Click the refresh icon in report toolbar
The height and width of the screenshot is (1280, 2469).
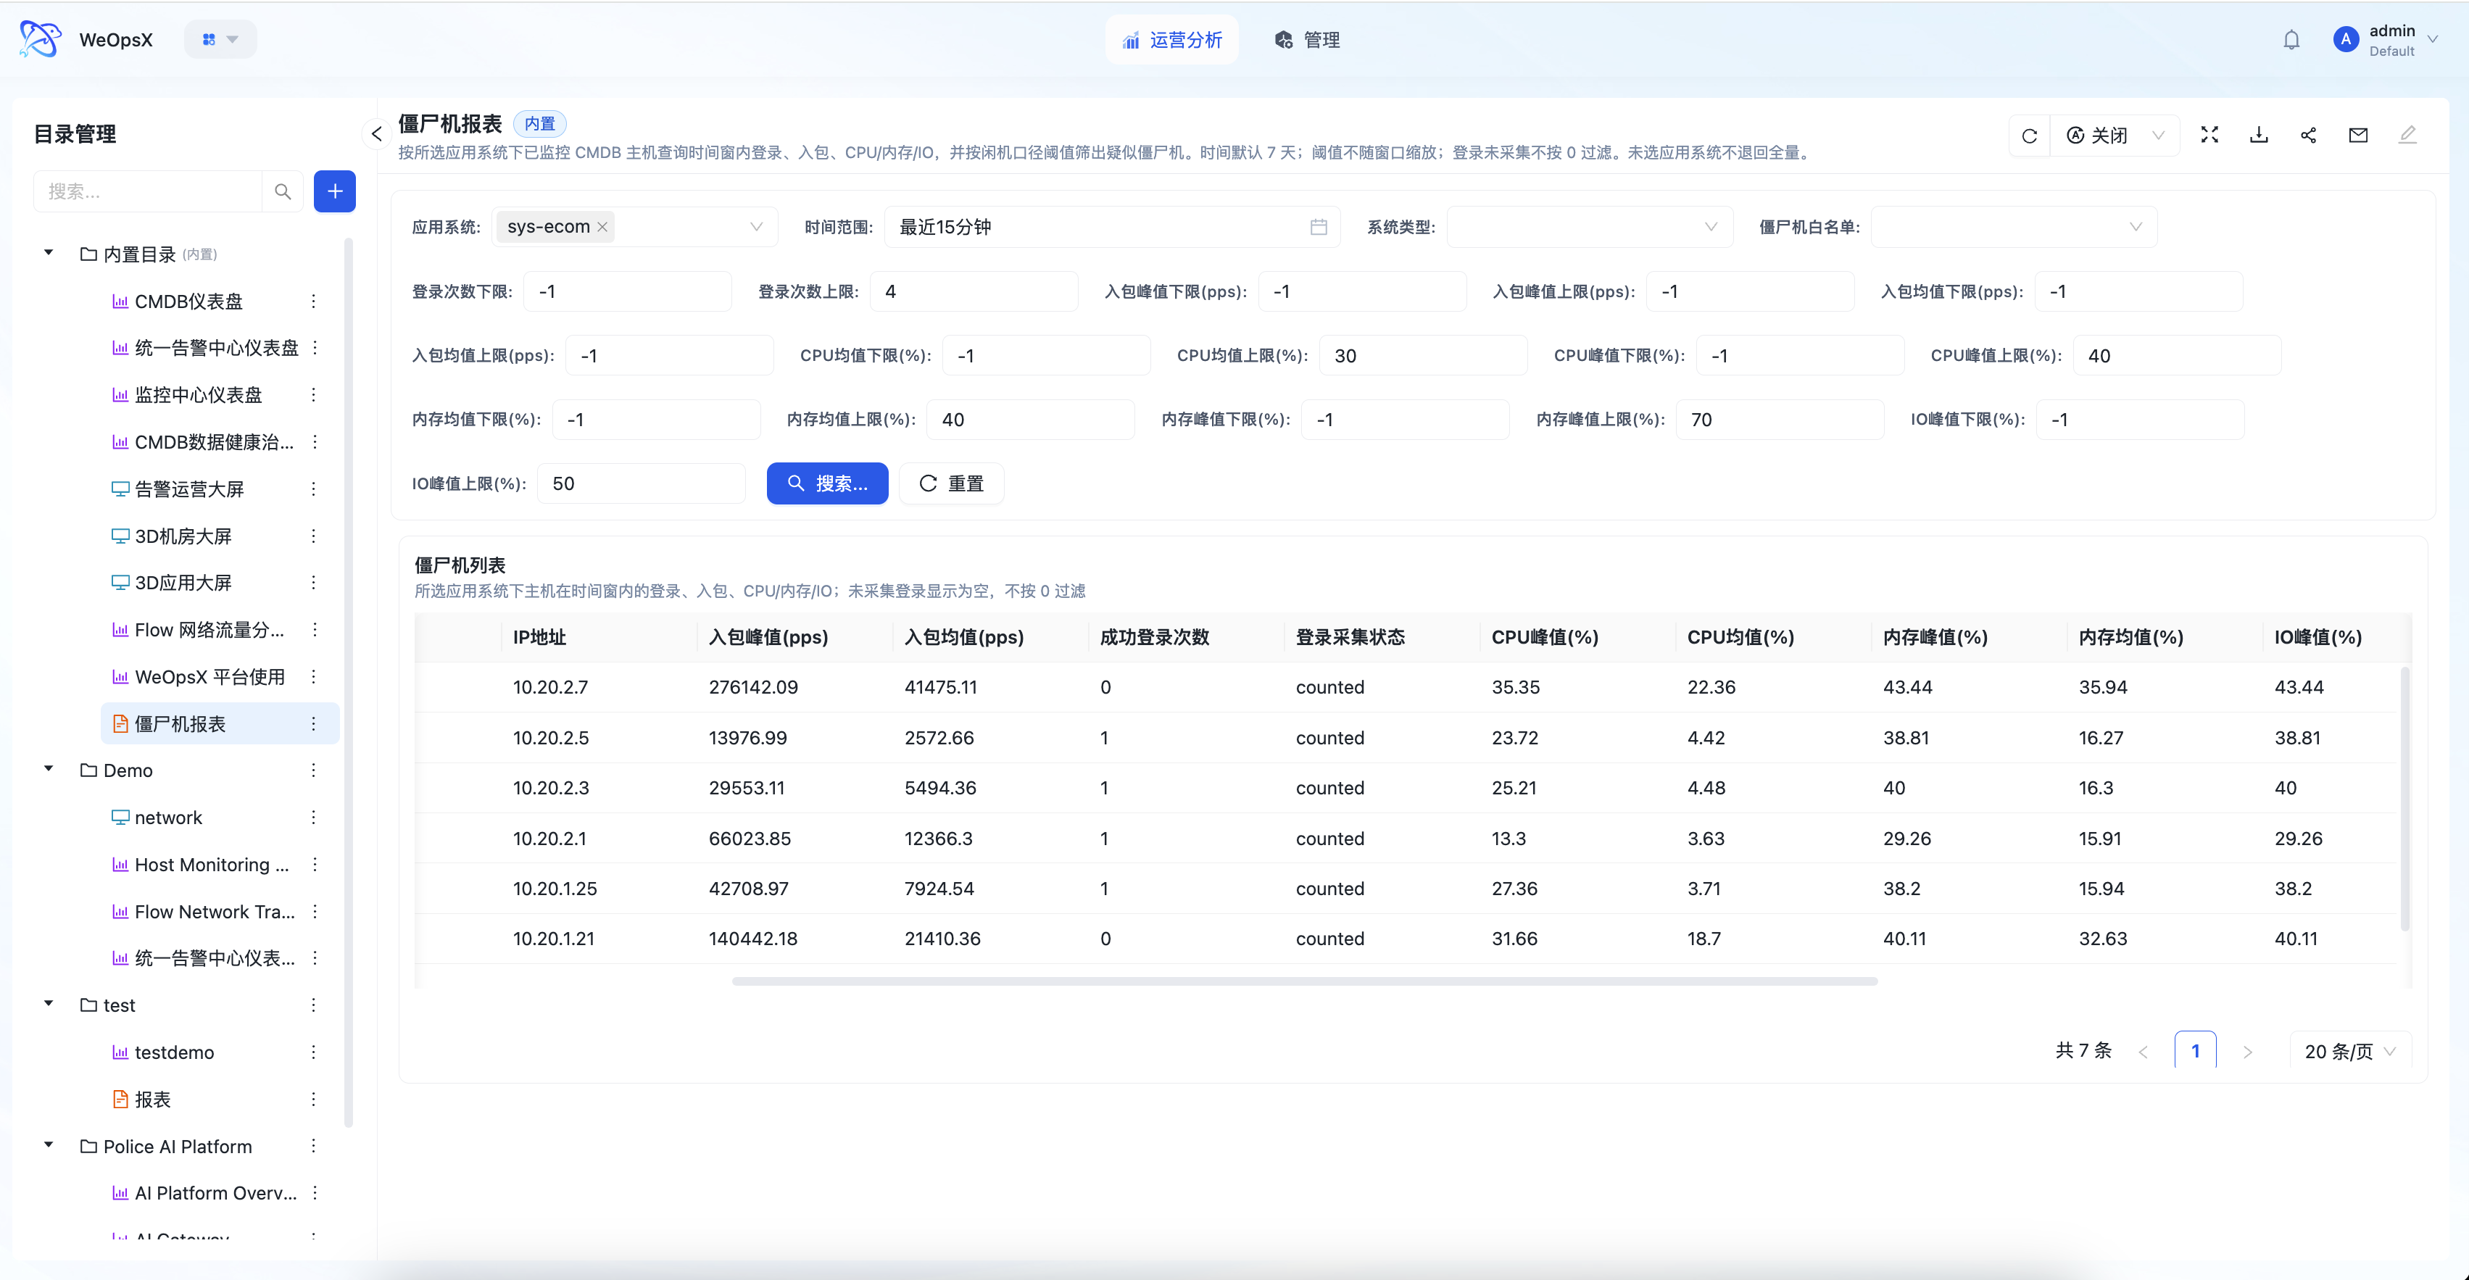(2029, 136)
